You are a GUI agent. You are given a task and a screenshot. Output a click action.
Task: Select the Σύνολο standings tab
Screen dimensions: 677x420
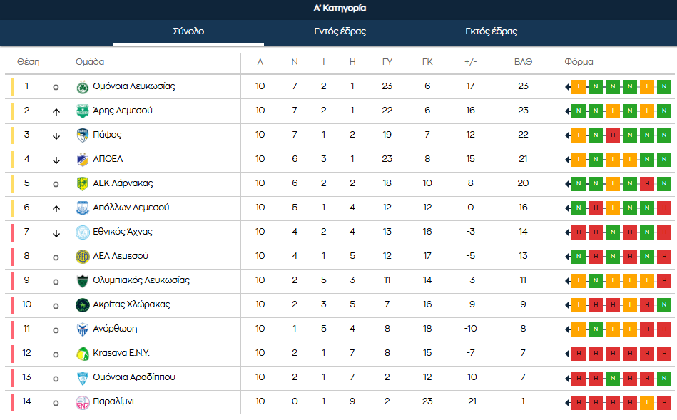(188, 31)
